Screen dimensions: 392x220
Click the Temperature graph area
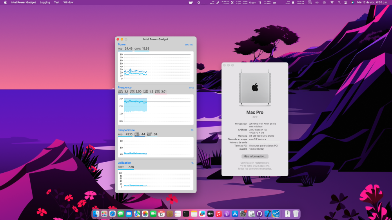pyautogui.click(x=156, y=147)
